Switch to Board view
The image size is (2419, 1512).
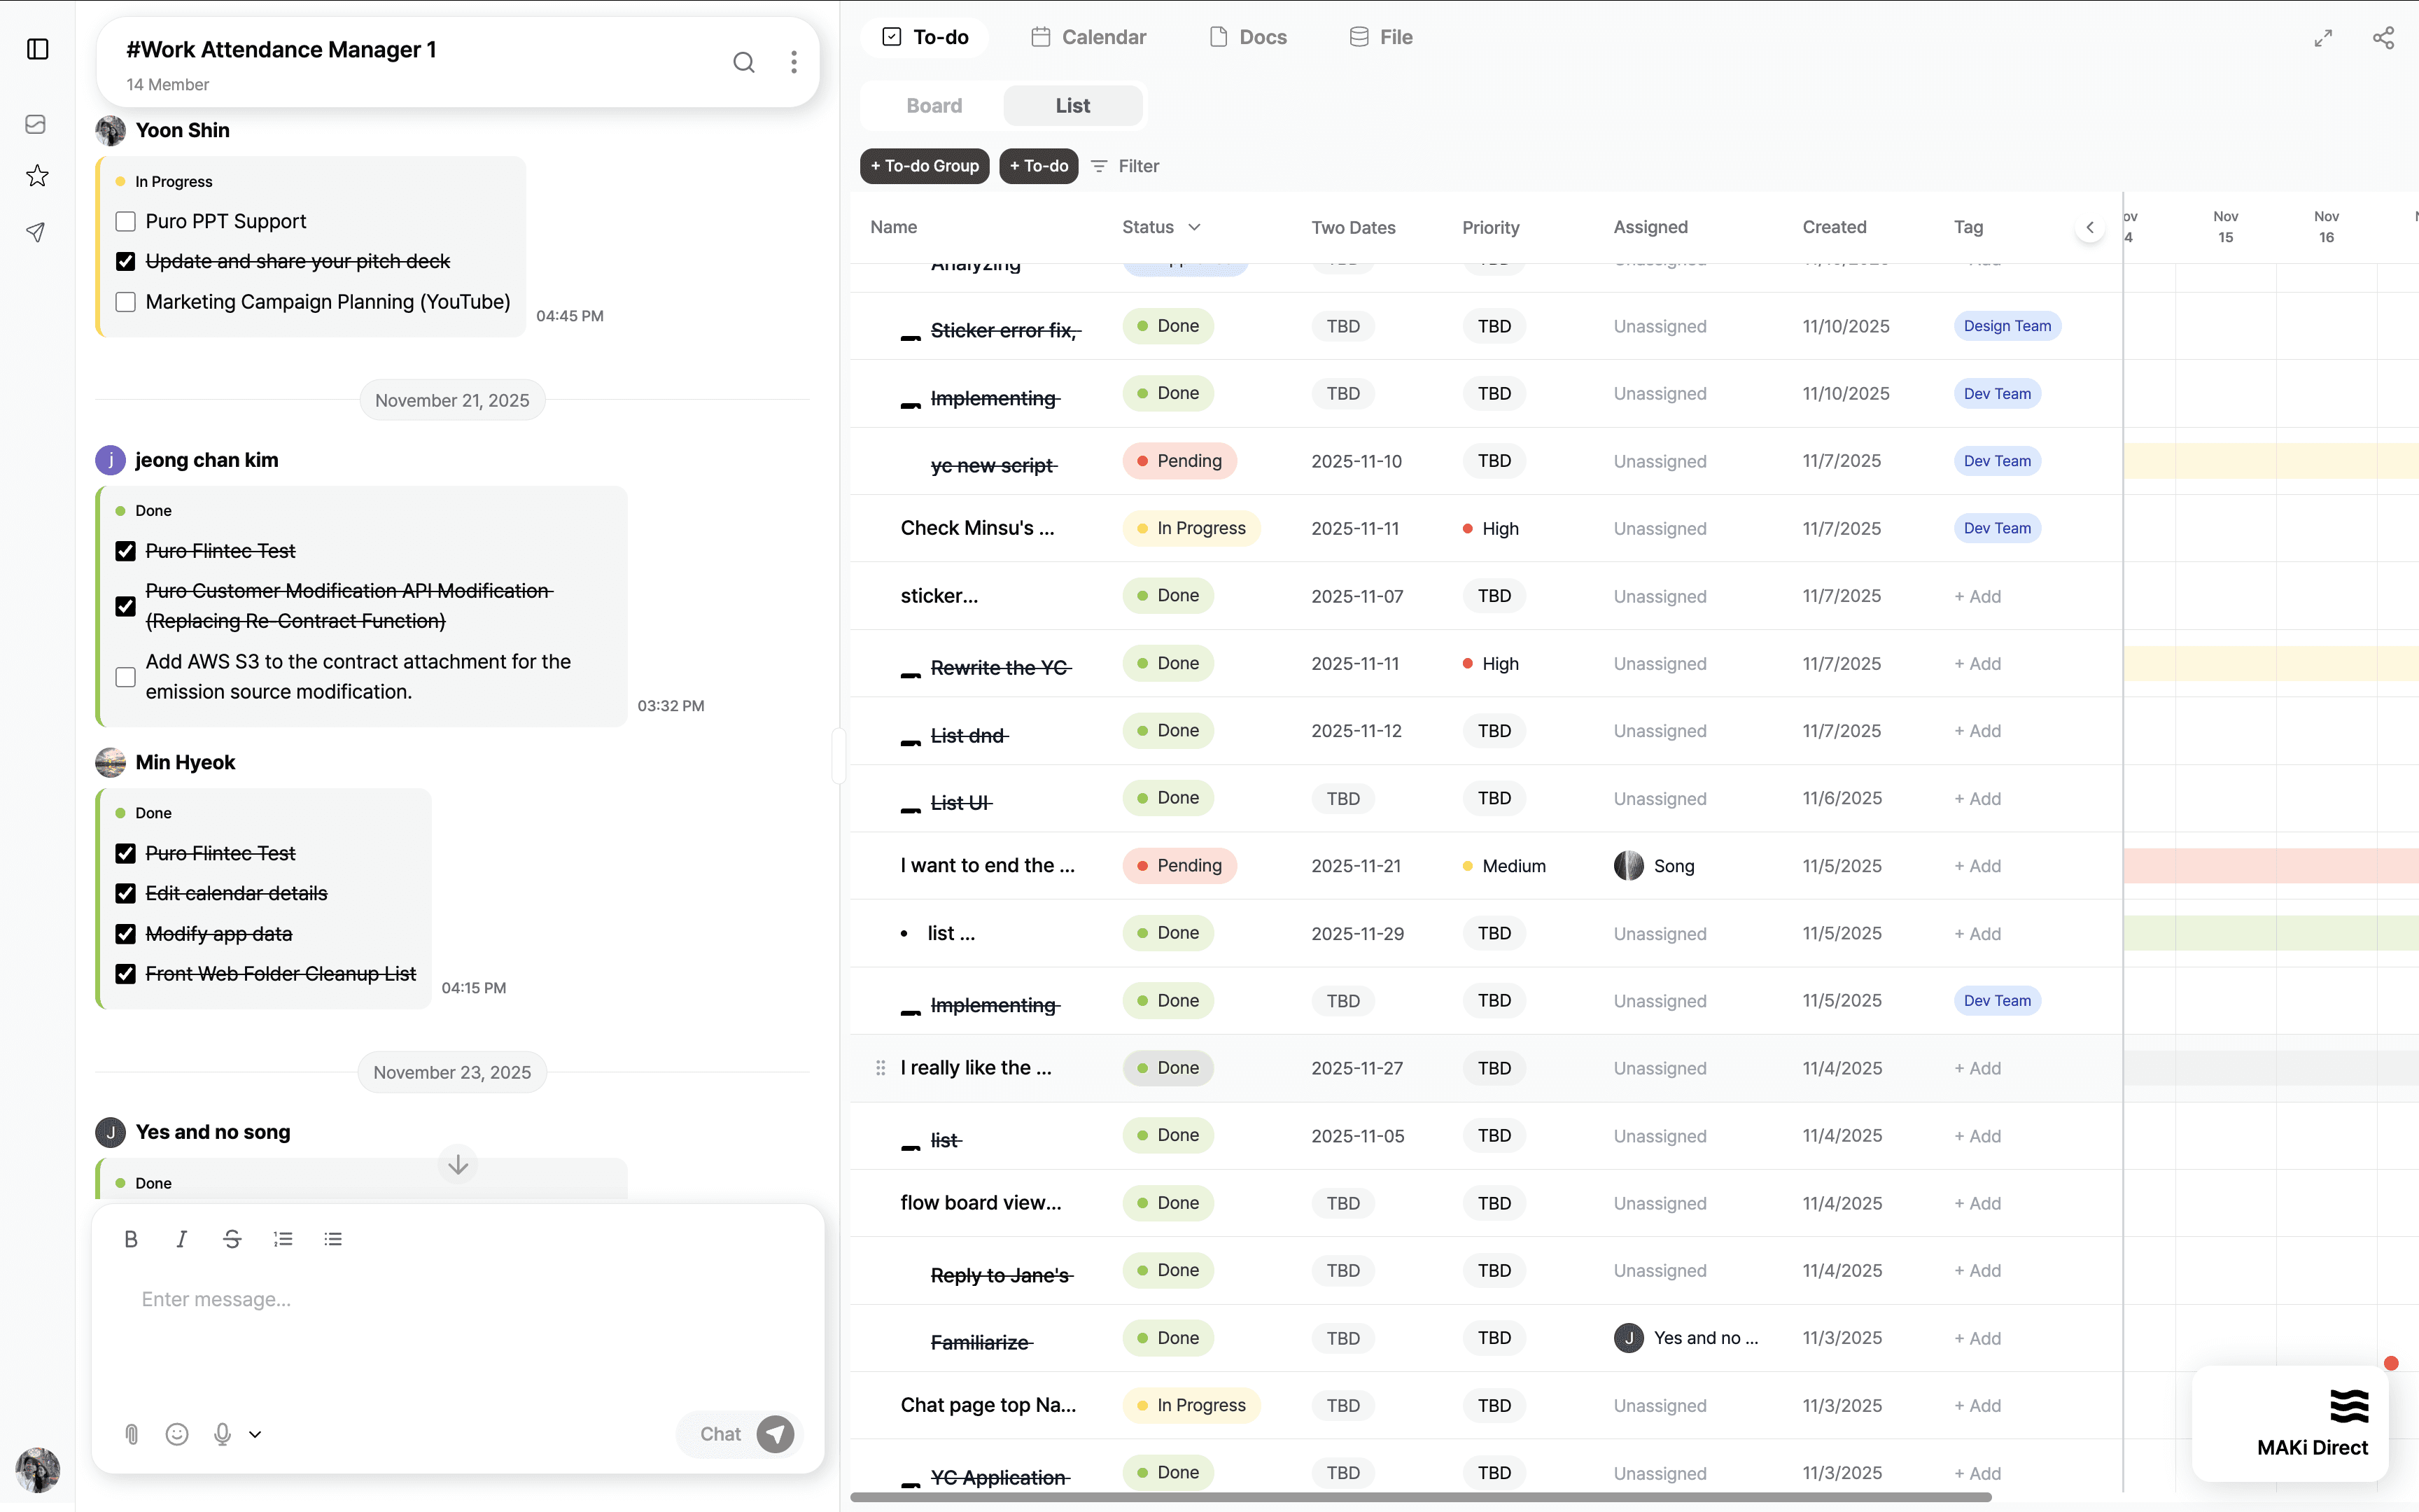(934, 106)
